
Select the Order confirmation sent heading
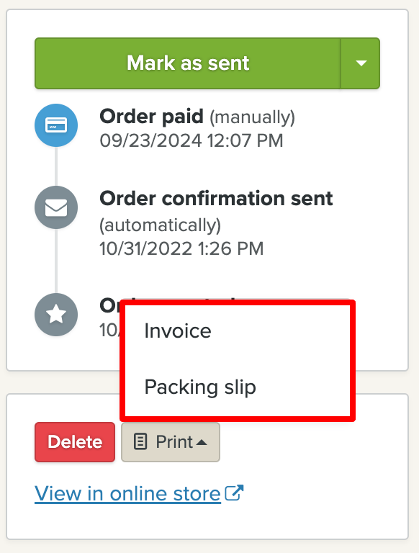(x=216, y=199)
